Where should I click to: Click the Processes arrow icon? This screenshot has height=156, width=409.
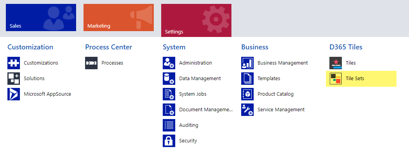click(91, 63)
